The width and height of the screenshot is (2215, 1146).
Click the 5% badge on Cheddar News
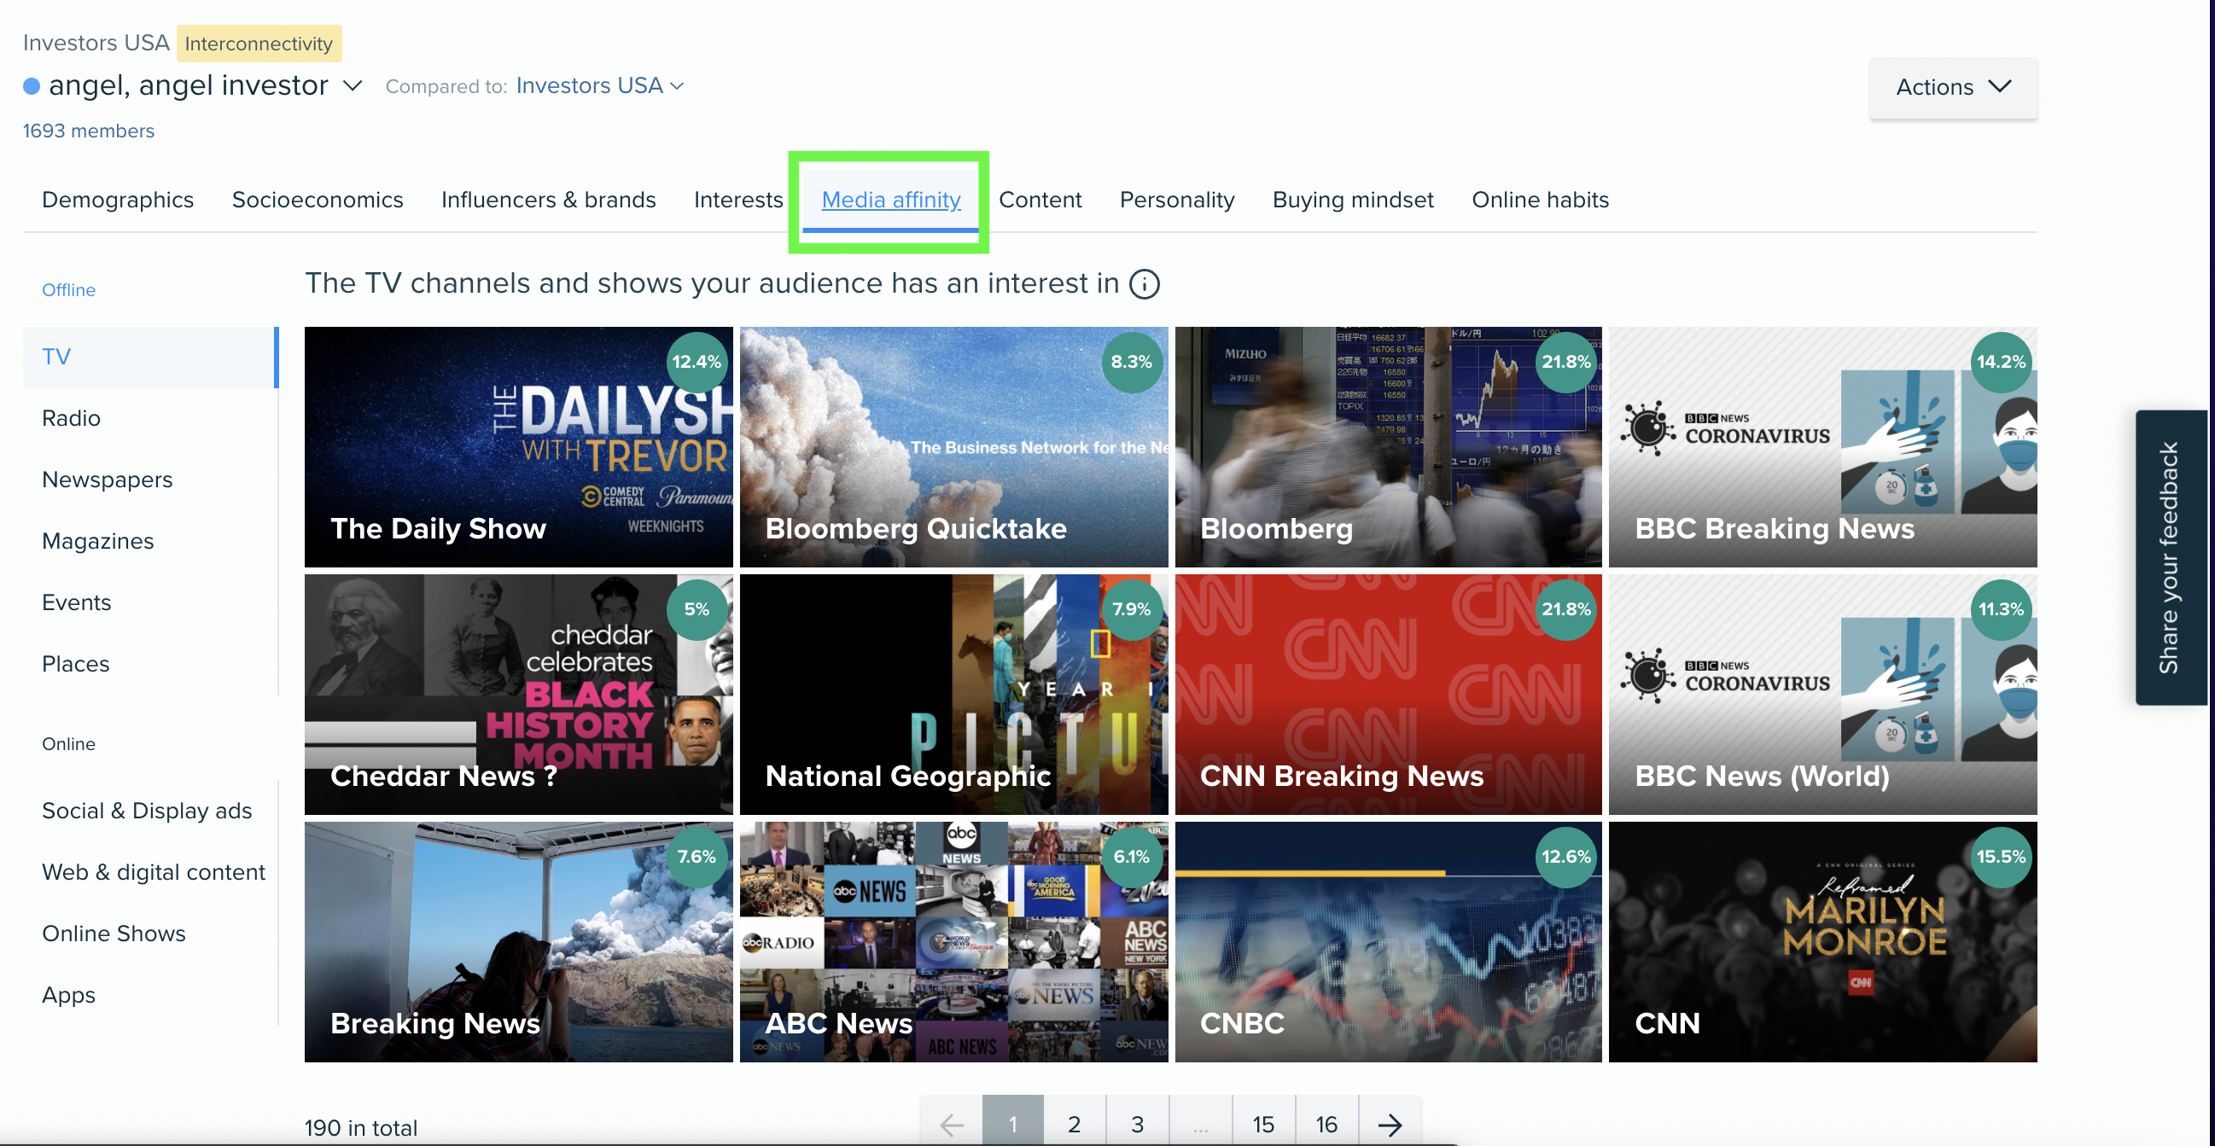tap(697, 609)
